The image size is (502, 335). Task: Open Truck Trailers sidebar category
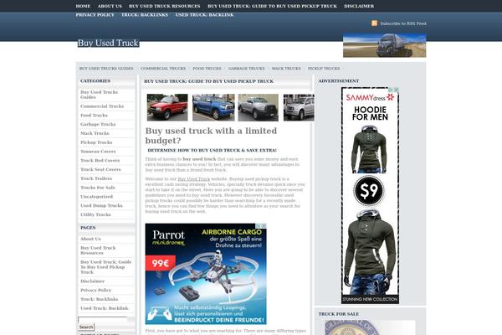96,178
